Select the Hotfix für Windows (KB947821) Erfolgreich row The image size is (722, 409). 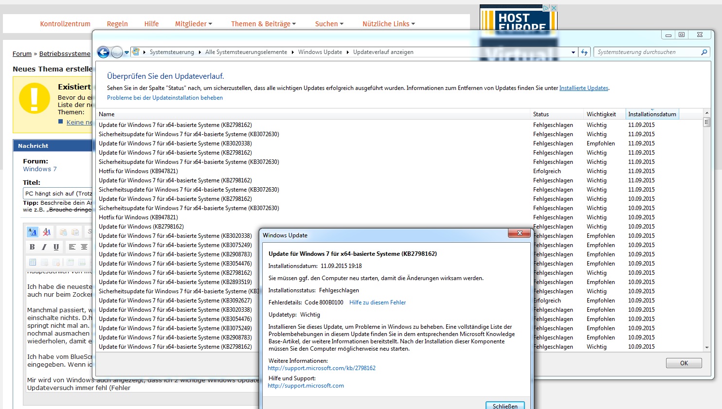coord(399,171)
